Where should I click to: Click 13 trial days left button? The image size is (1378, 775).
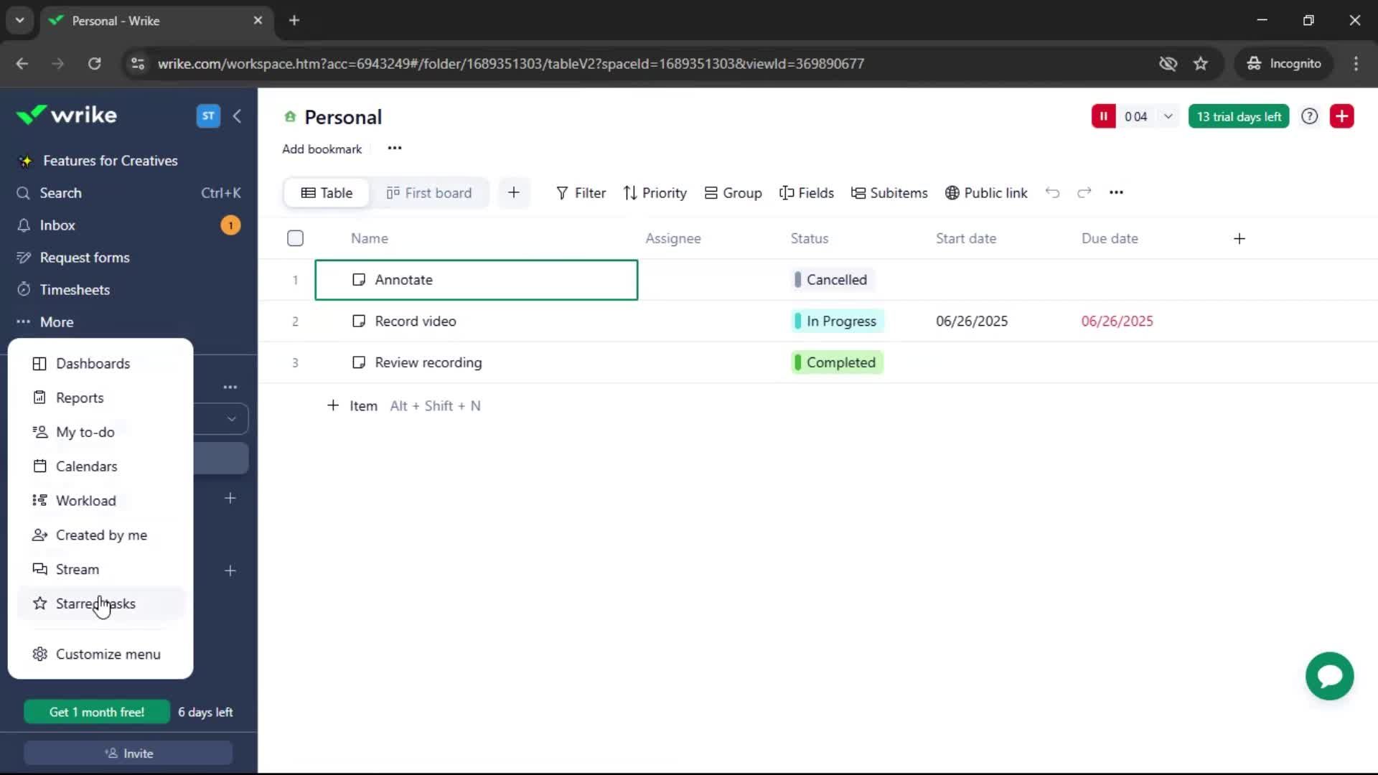pos(1239,116)
